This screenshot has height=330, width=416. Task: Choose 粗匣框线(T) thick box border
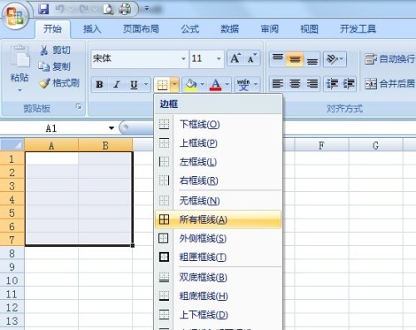click(218, 257)
